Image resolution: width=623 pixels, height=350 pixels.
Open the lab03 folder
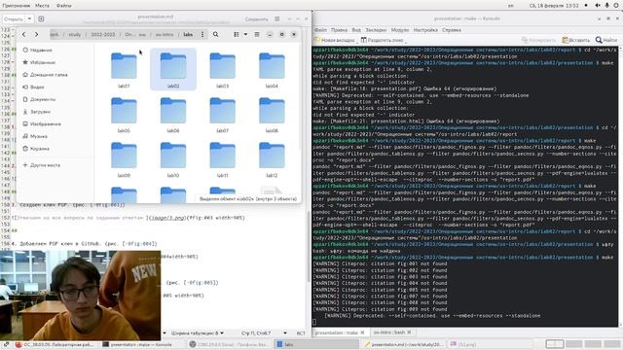[x=223, y=69]
